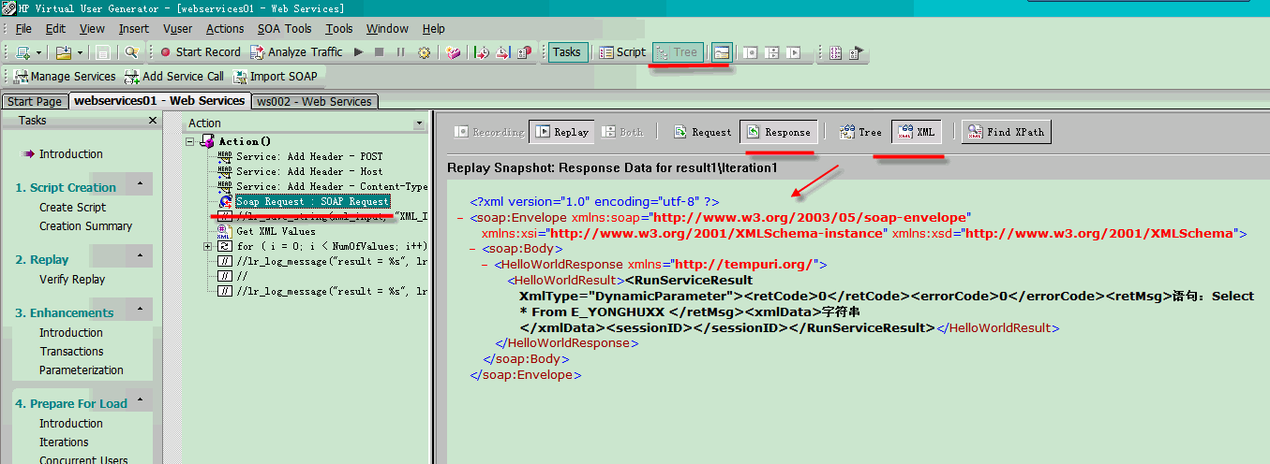Close the Tasks pane with X

coord(153,121)
